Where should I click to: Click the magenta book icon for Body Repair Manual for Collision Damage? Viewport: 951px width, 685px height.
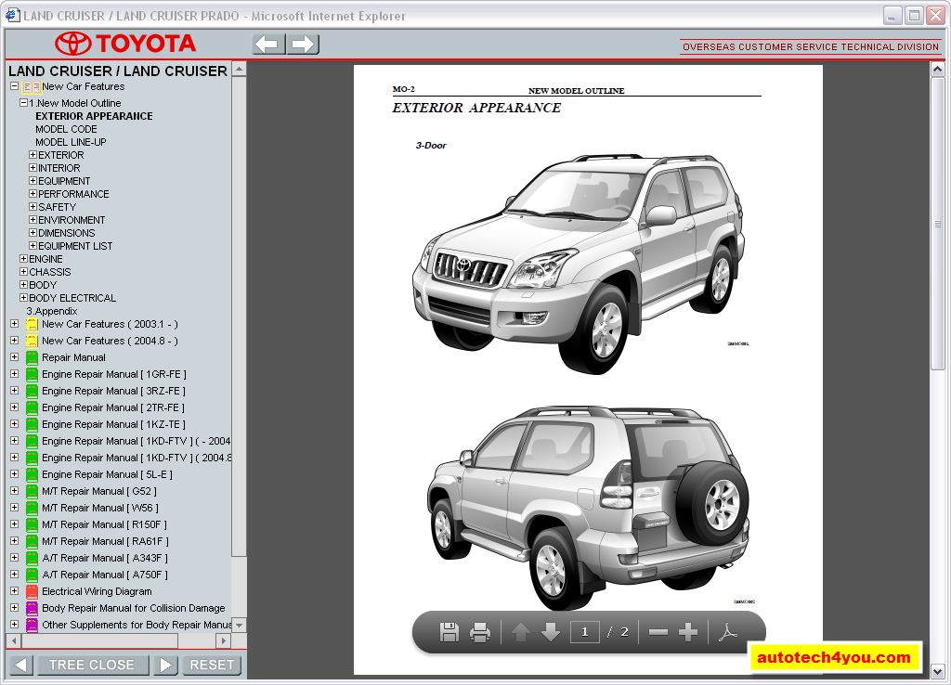coord(33,608)
